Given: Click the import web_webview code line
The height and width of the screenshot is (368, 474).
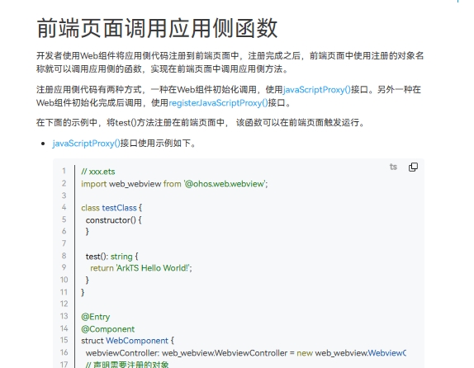Looking at the screenshot, I should [174, 184].
